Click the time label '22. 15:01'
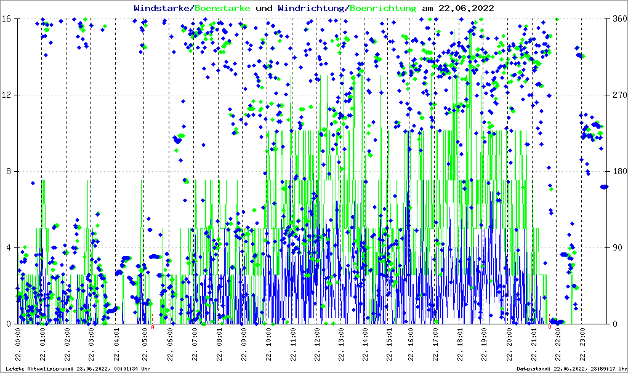The image size is (628, 373). pyautogui.click(x=388, y=345)
